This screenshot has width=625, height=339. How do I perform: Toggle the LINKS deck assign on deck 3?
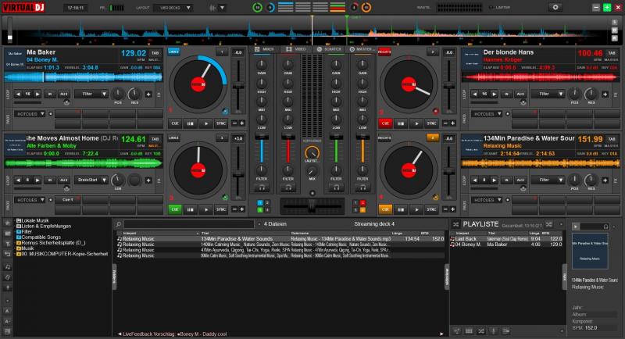pos(173,137)
